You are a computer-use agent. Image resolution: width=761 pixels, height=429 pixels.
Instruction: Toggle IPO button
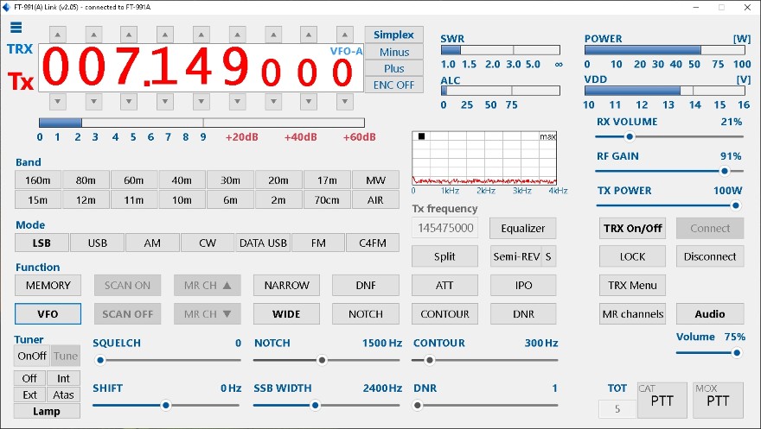[523, 285]
